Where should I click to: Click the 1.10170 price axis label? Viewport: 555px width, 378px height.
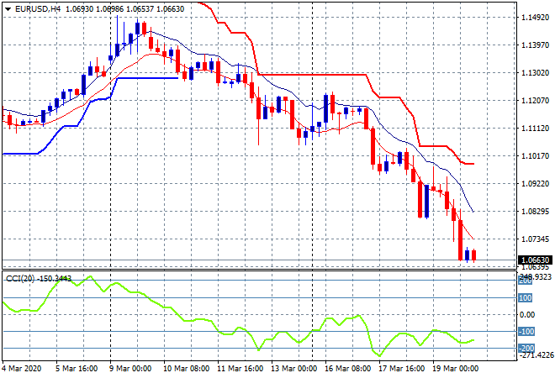536,156
